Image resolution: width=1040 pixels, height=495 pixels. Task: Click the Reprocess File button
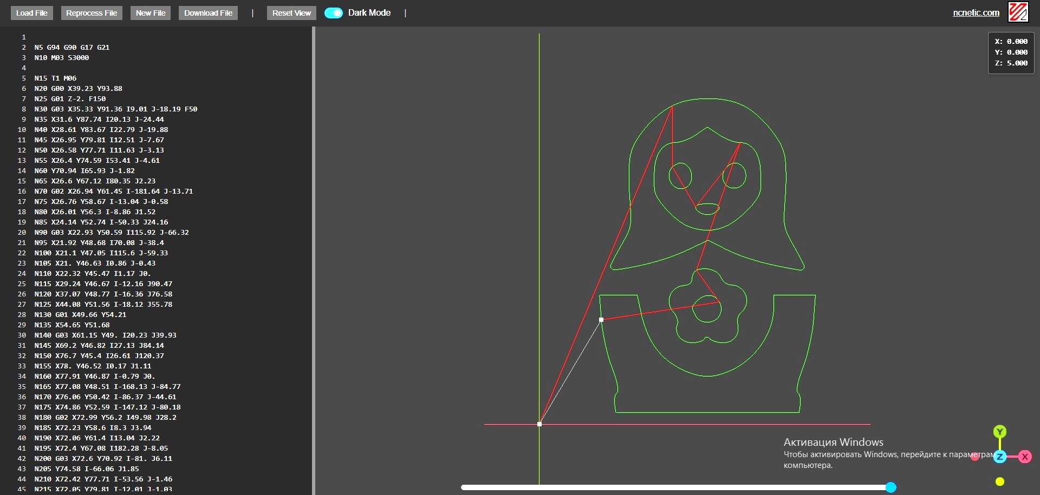91,13
